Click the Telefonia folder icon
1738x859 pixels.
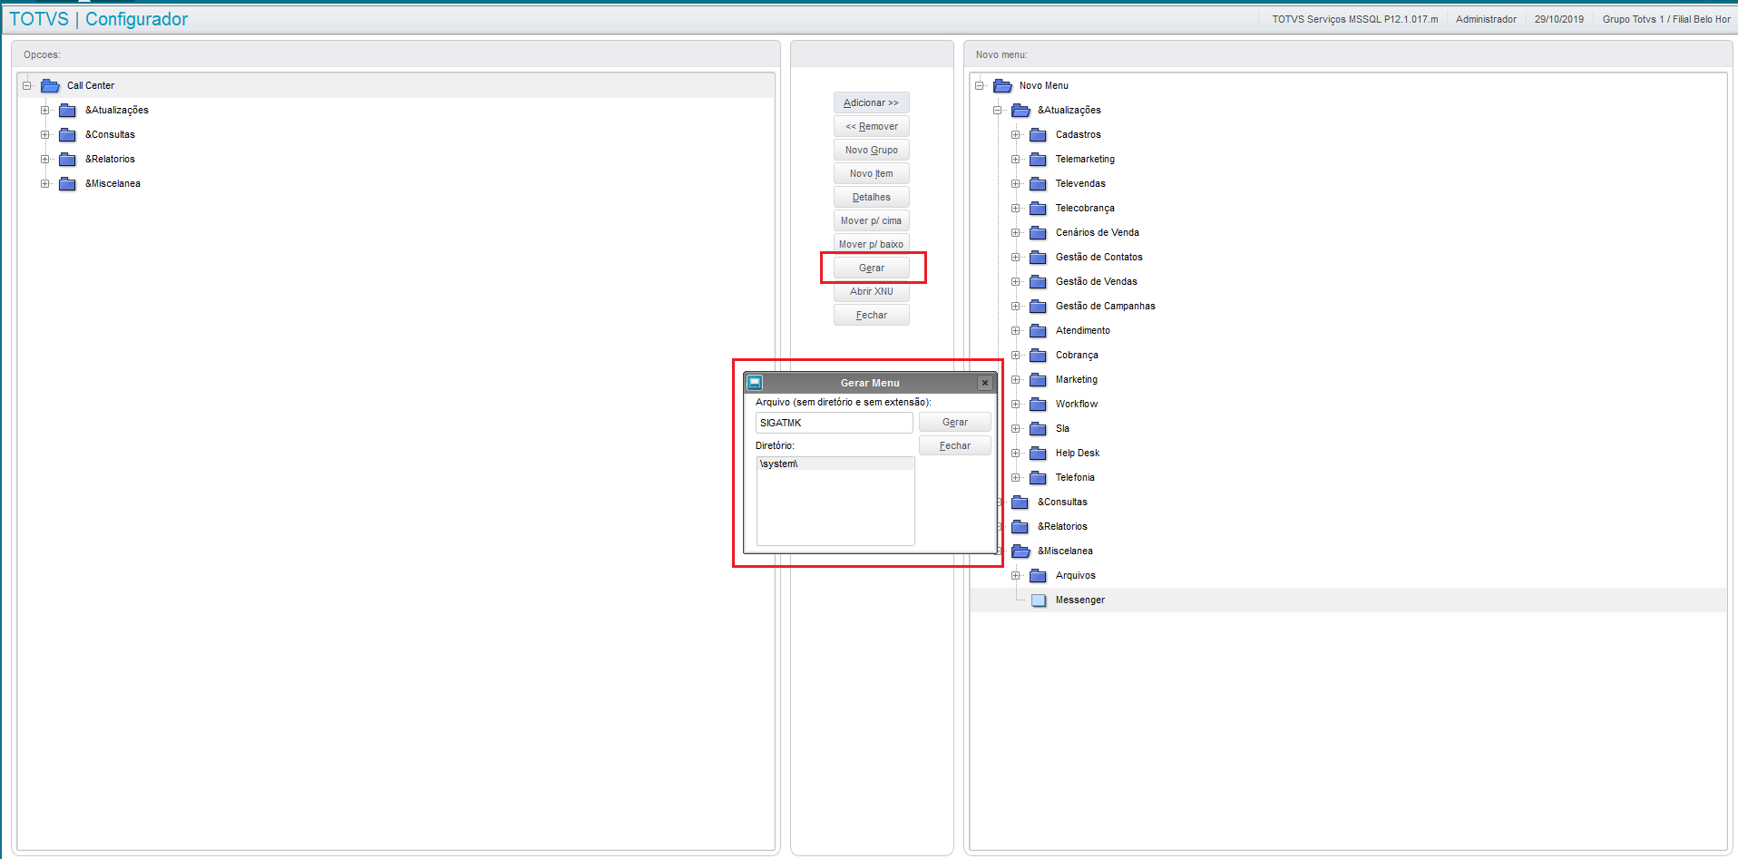1038,477
